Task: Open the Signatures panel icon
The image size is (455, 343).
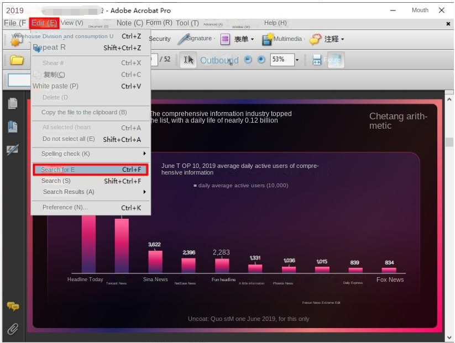Action: click(x=12, y=150)
